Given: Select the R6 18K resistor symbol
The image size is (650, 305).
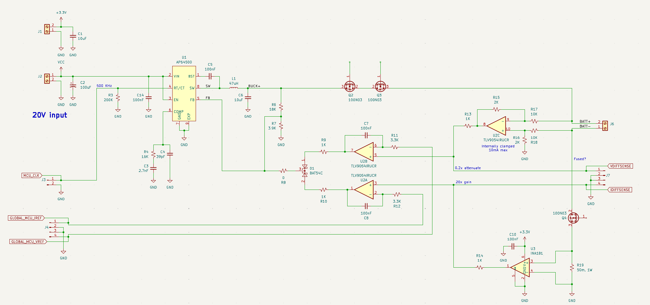Looking at the screenshot, I should tap(281, 107).
